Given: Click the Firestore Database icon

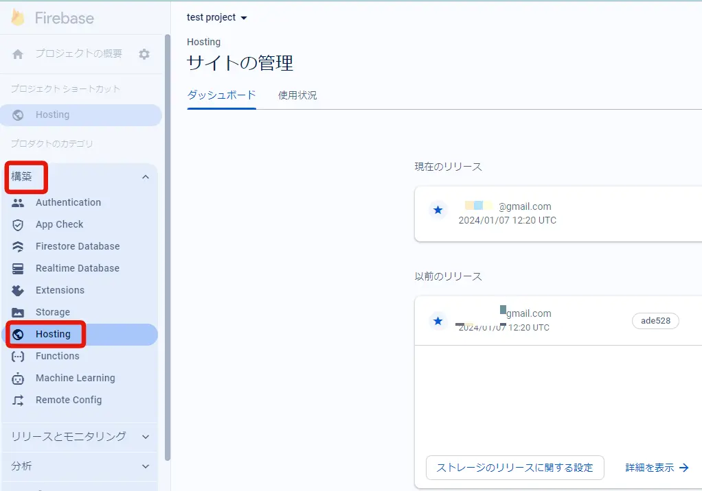Looking at the screenshot, I should [18, 246].
